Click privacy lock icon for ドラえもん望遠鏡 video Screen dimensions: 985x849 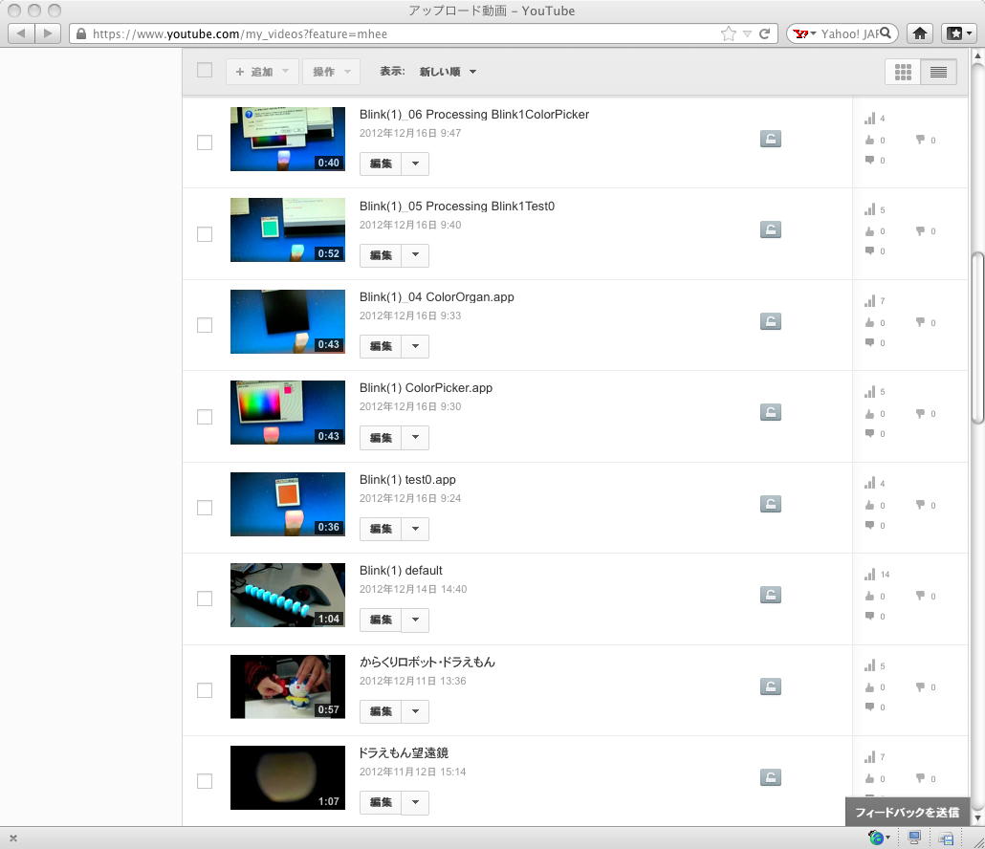click(x=770, y=777)
